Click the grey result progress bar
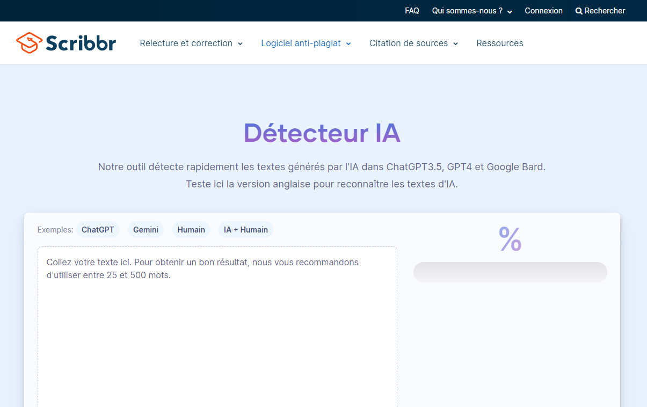The image size is (647, 407). tap(510, 272)
